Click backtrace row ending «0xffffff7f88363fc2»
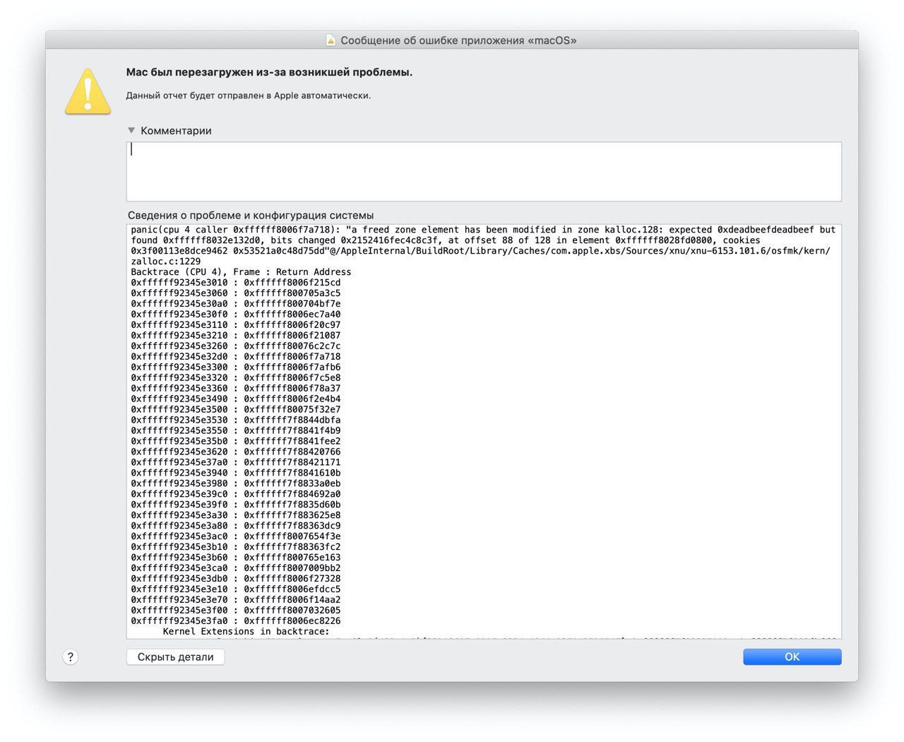 tap(236, 547)
